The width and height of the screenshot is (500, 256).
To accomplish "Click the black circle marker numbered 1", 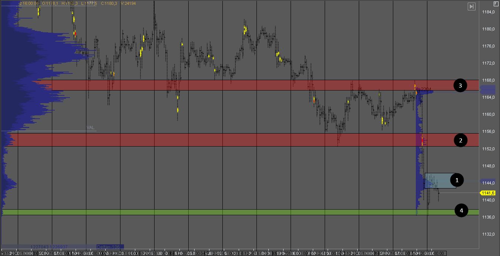I will [x=457, y=180].
